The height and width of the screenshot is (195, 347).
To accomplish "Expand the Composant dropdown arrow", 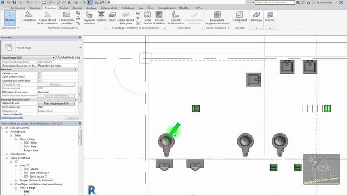I will (x=240, y=23).
